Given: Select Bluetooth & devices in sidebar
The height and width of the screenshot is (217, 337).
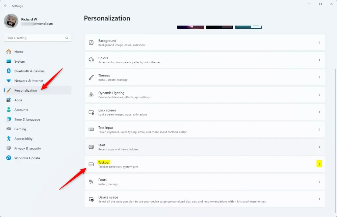Looking at the screenshot, I should click(x=29, y=71).
